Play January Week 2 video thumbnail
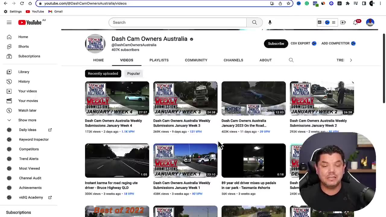Viewport: 386px width, 217px height. click(x=322, y=98)
